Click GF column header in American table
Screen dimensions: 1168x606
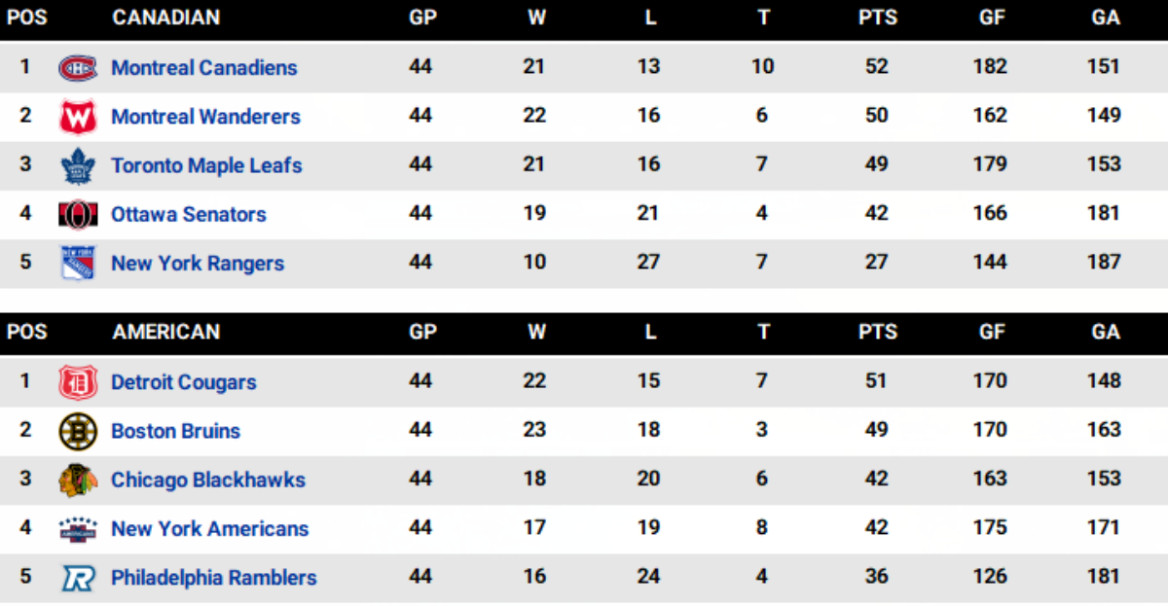[992, 332]
